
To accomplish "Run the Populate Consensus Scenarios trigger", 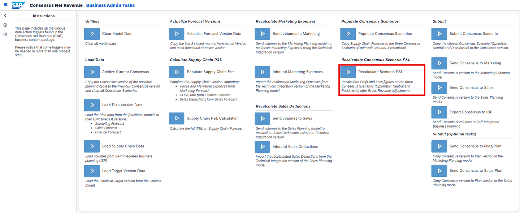I will (348, 34).
